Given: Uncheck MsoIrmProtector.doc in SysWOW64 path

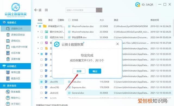Looking at the screenshot, I should tap(69, 26).
